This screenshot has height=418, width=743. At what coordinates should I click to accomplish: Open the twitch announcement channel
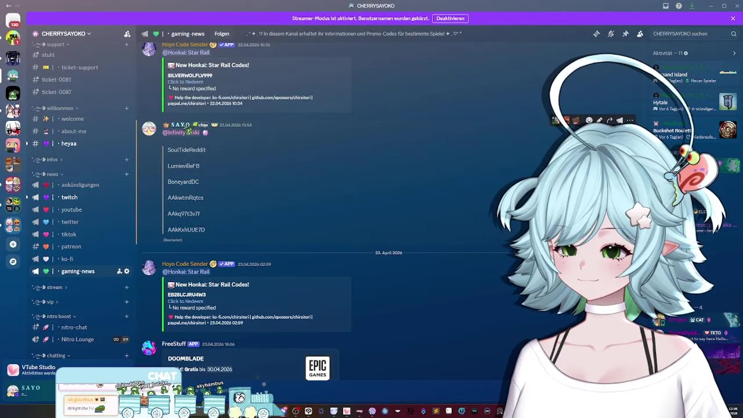point(81,197)
